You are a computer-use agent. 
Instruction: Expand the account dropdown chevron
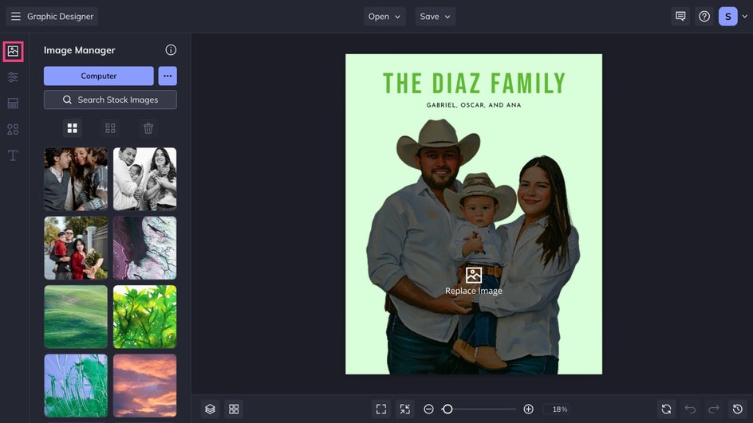click(745, 16)
